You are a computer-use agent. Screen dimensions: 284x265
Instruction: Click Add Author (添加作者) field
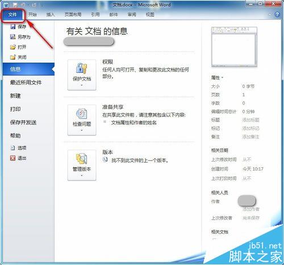click(250, 209)
